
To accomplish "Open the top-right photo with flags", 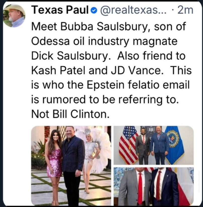I will click(x=154, y=145).
